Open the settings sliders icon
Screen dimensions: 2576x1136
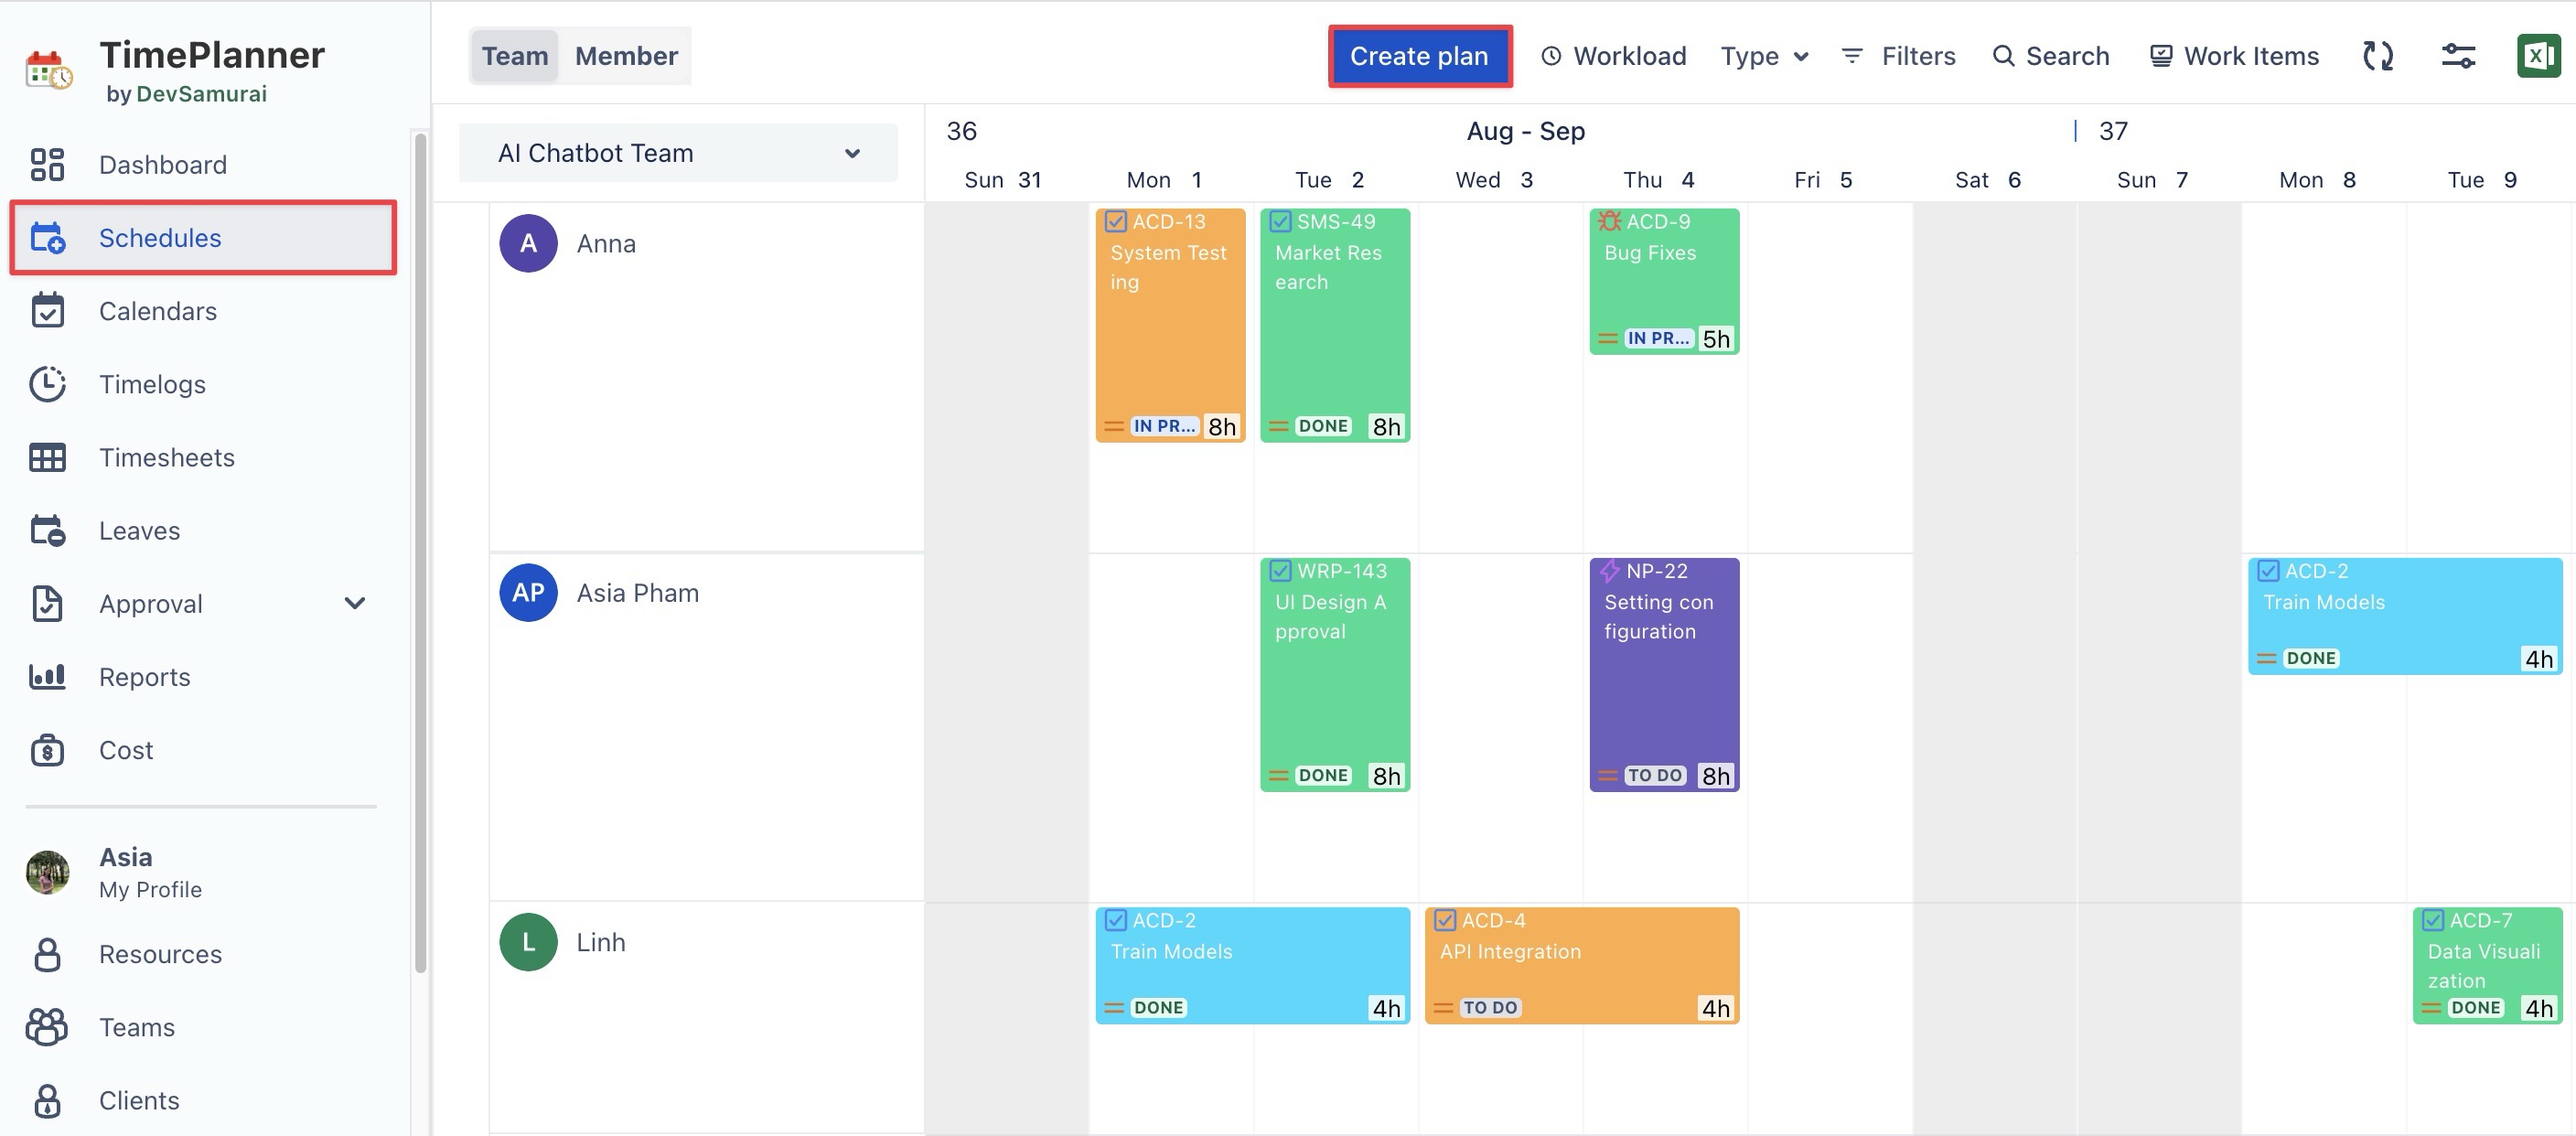(x=2457, y=56)
